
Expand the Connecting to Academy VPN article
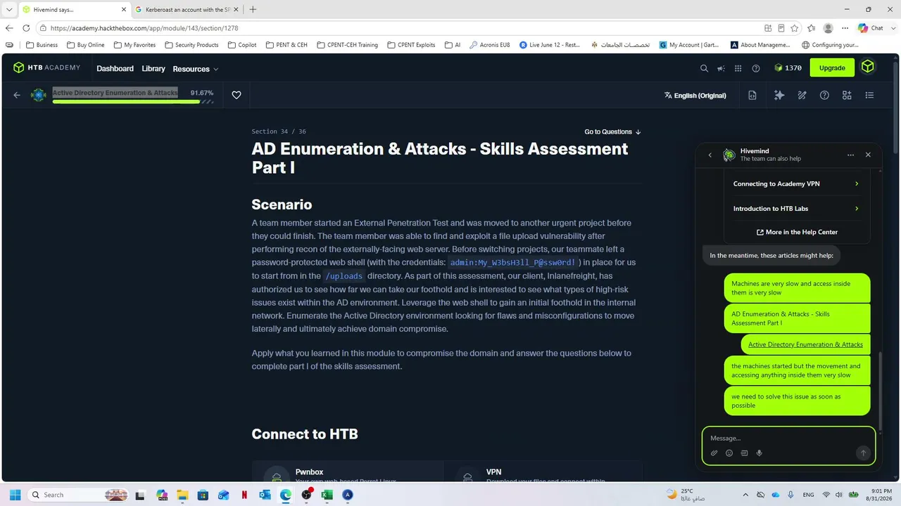[x=796, y=183]
